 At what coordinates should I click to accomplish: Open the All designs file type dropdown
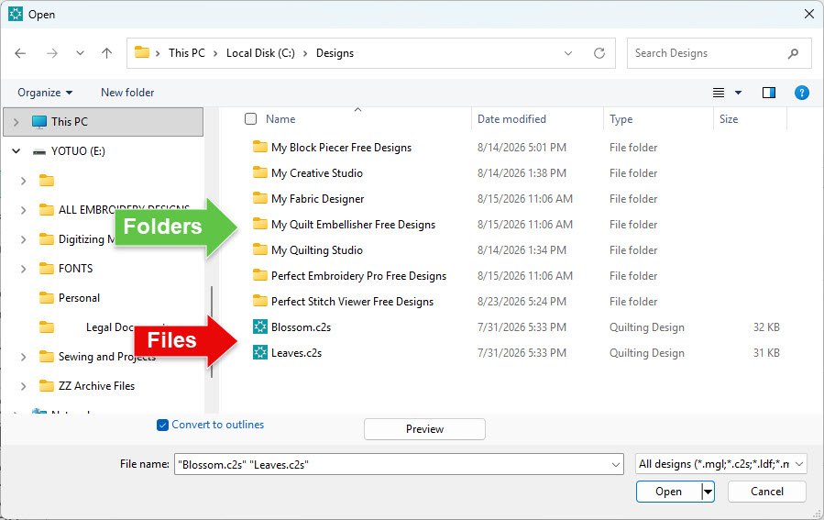(x=721, y=464)
